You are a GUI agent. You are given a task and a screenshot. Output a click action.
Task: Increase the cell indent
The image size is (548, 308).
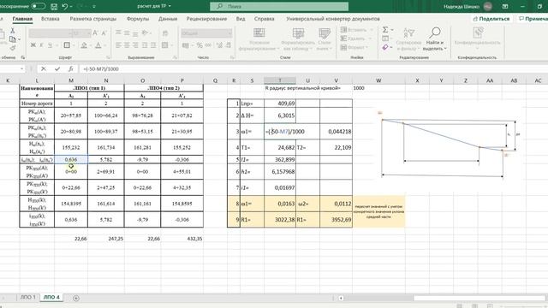coord(153,45)
